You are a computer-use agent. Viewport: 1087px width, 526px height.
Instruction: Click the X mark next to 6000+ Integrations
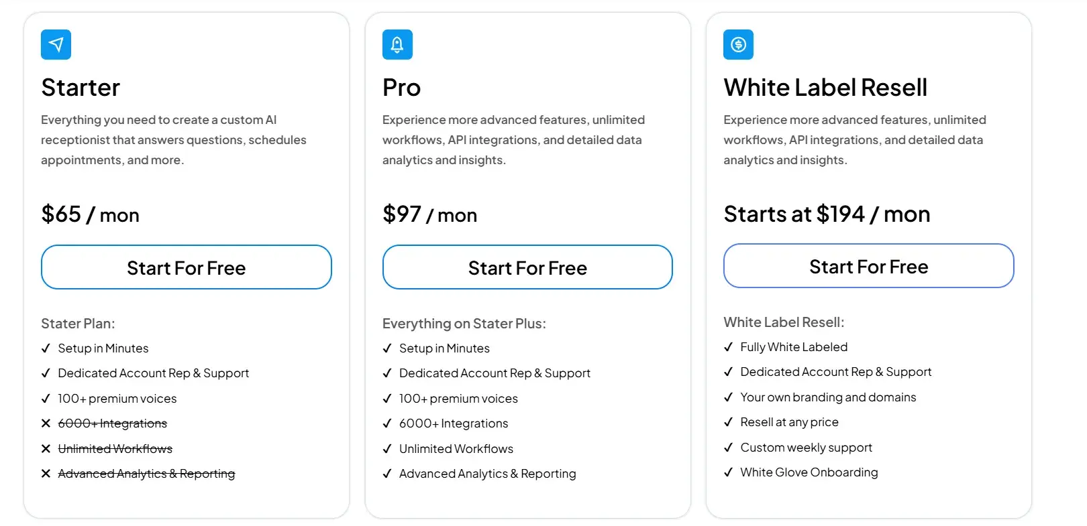pos(46,423)
